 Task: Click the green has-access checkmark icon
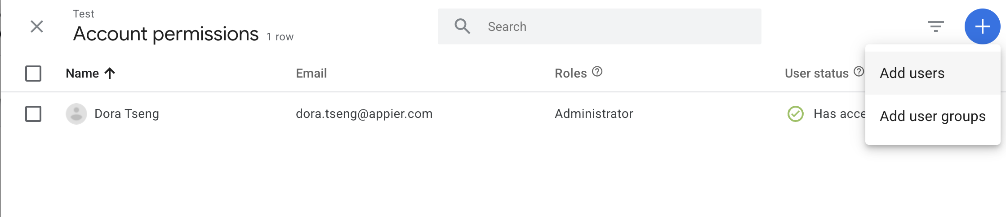tap(796, 114)
